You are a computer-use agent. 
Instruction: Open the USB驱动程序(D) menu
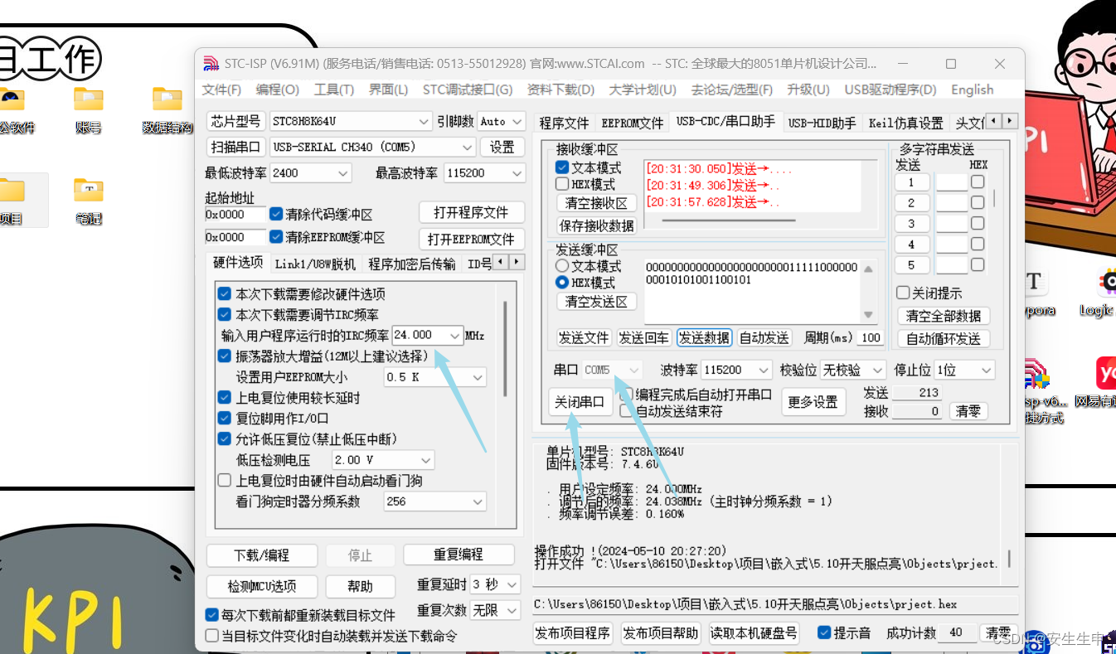point(890,90)
